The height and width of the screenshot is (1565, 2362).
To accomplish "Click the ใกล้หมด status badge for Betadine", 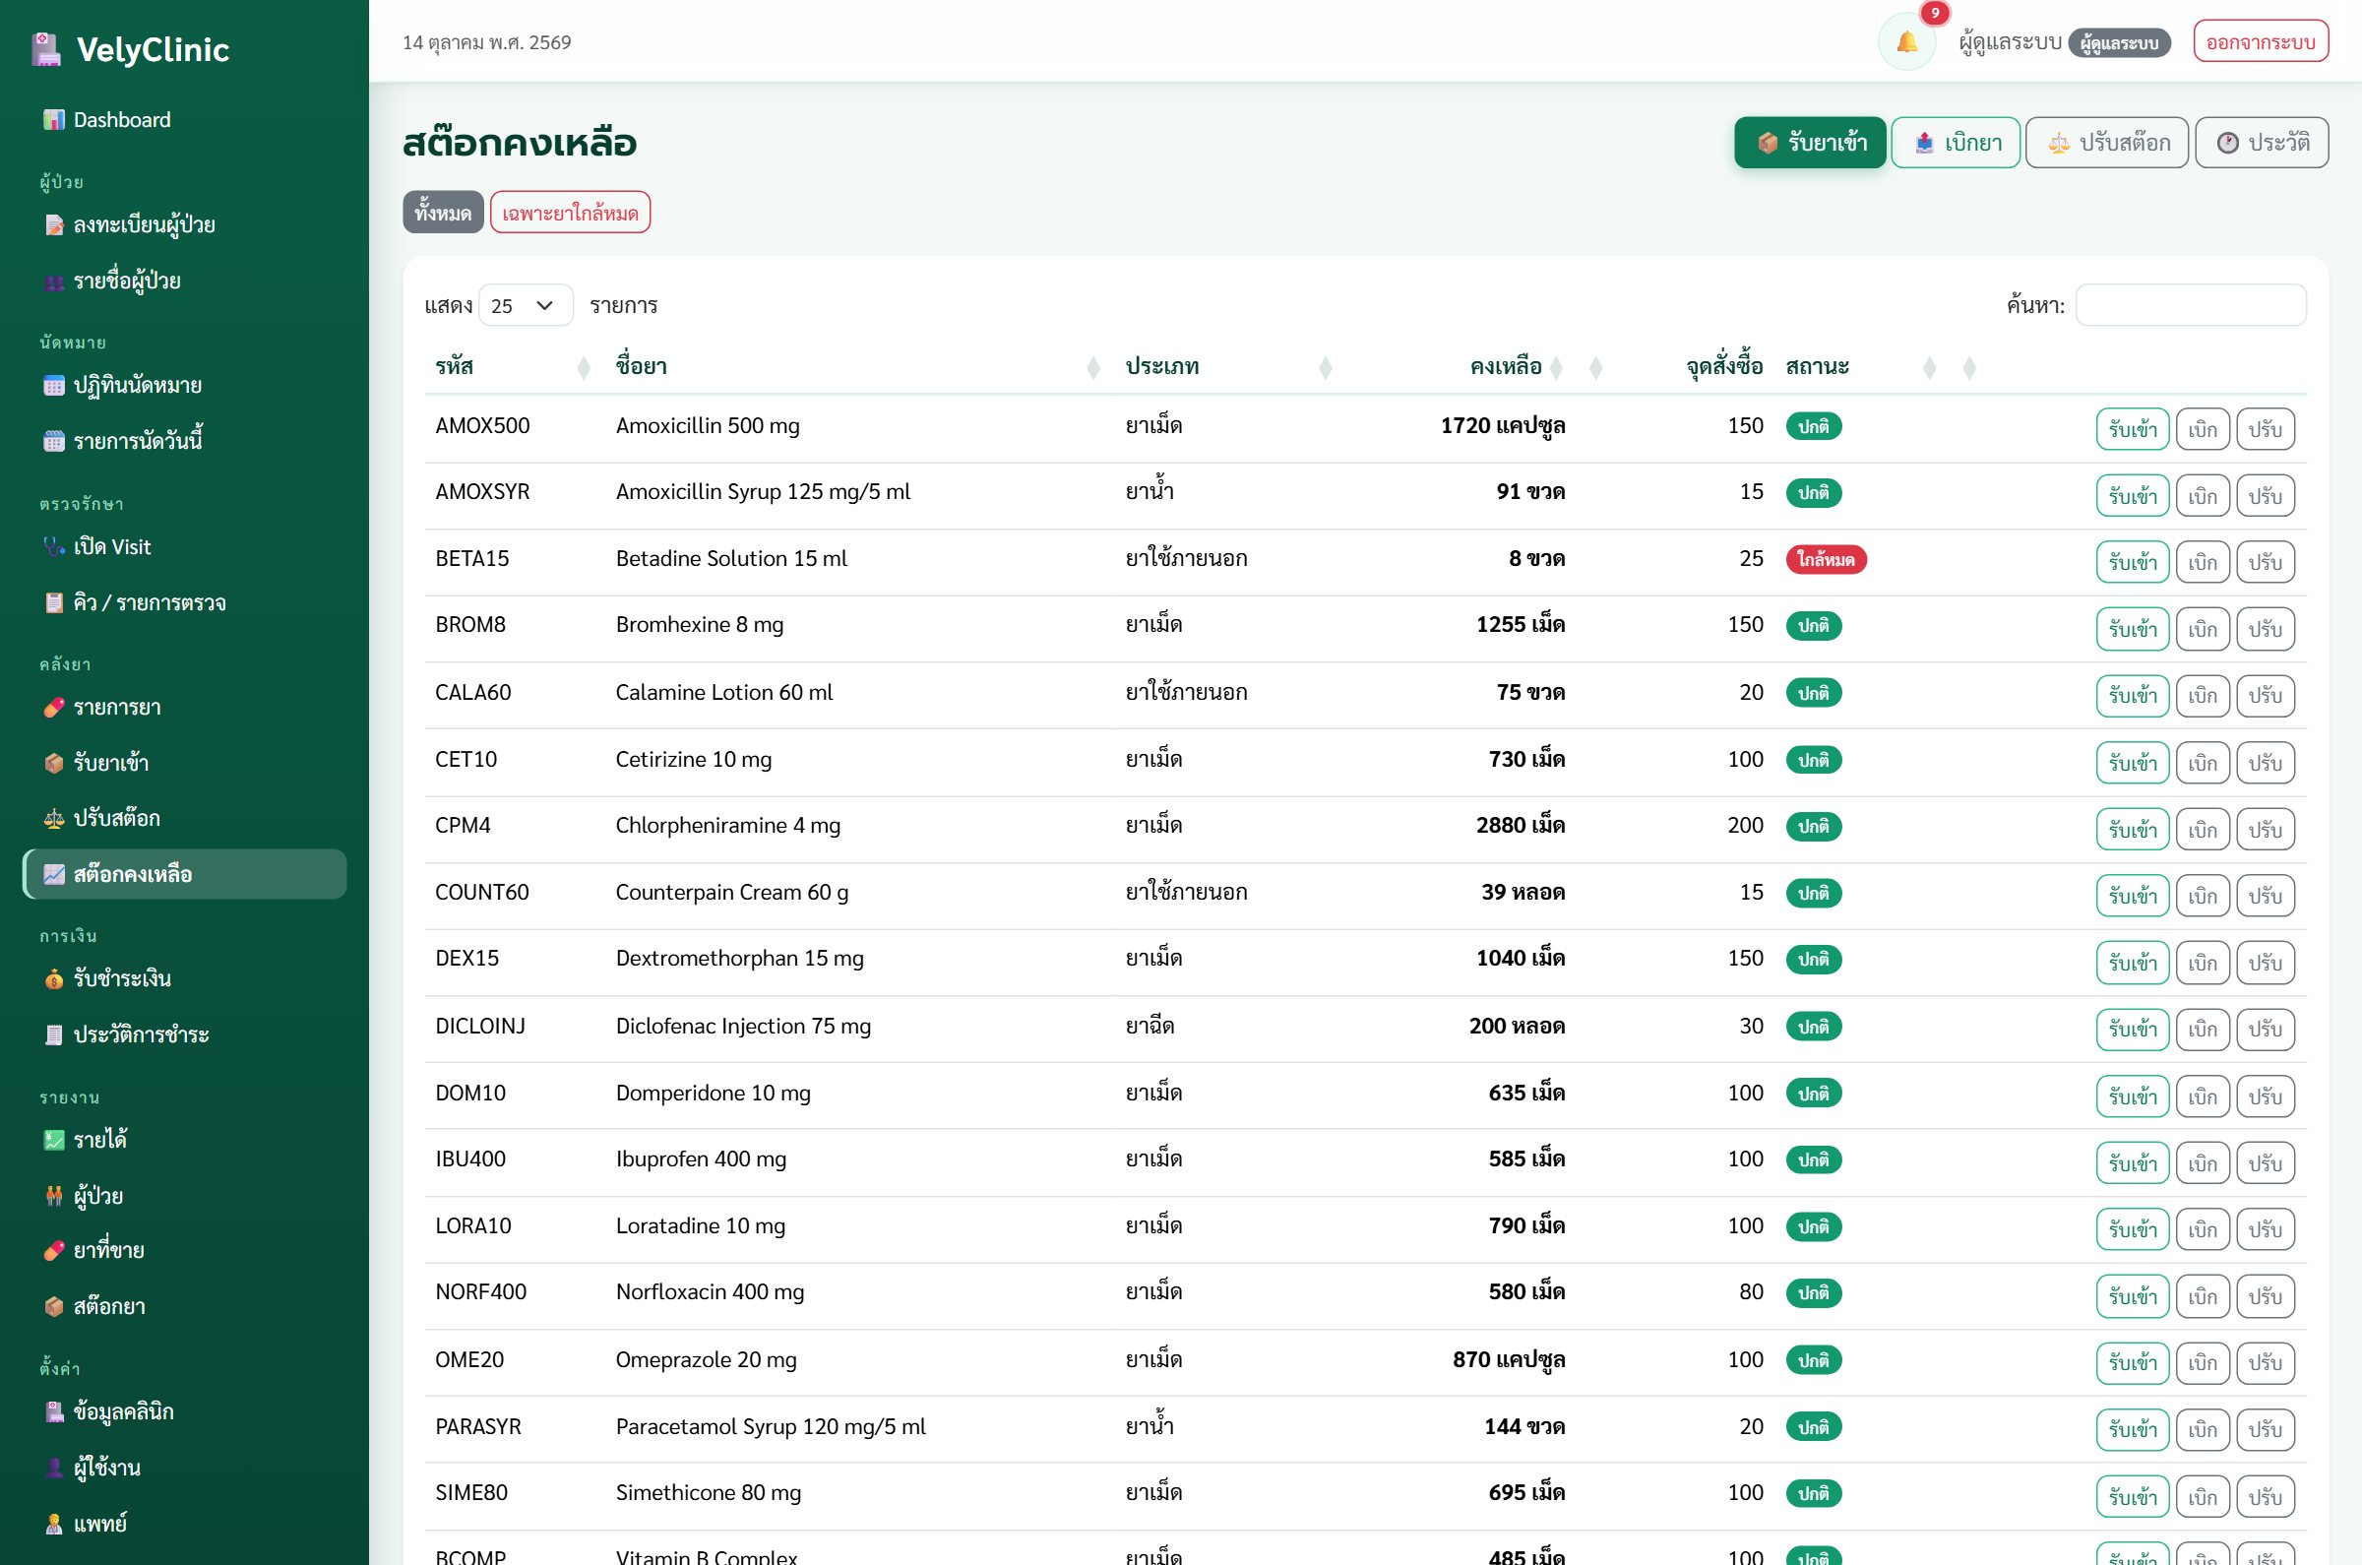I will (1825, 559).
